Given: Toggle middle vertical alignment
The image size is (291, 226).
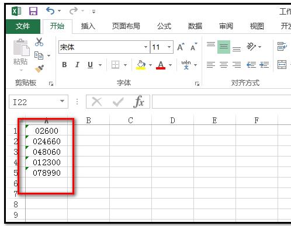Looking at the screenshot, I should coord(224,47).
